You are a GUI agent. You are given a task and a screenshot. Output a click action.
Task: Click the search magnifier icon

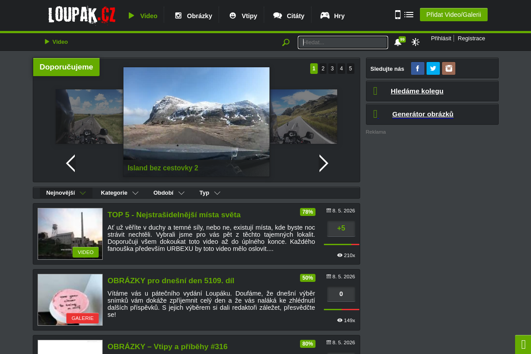[x=286, y=42]
